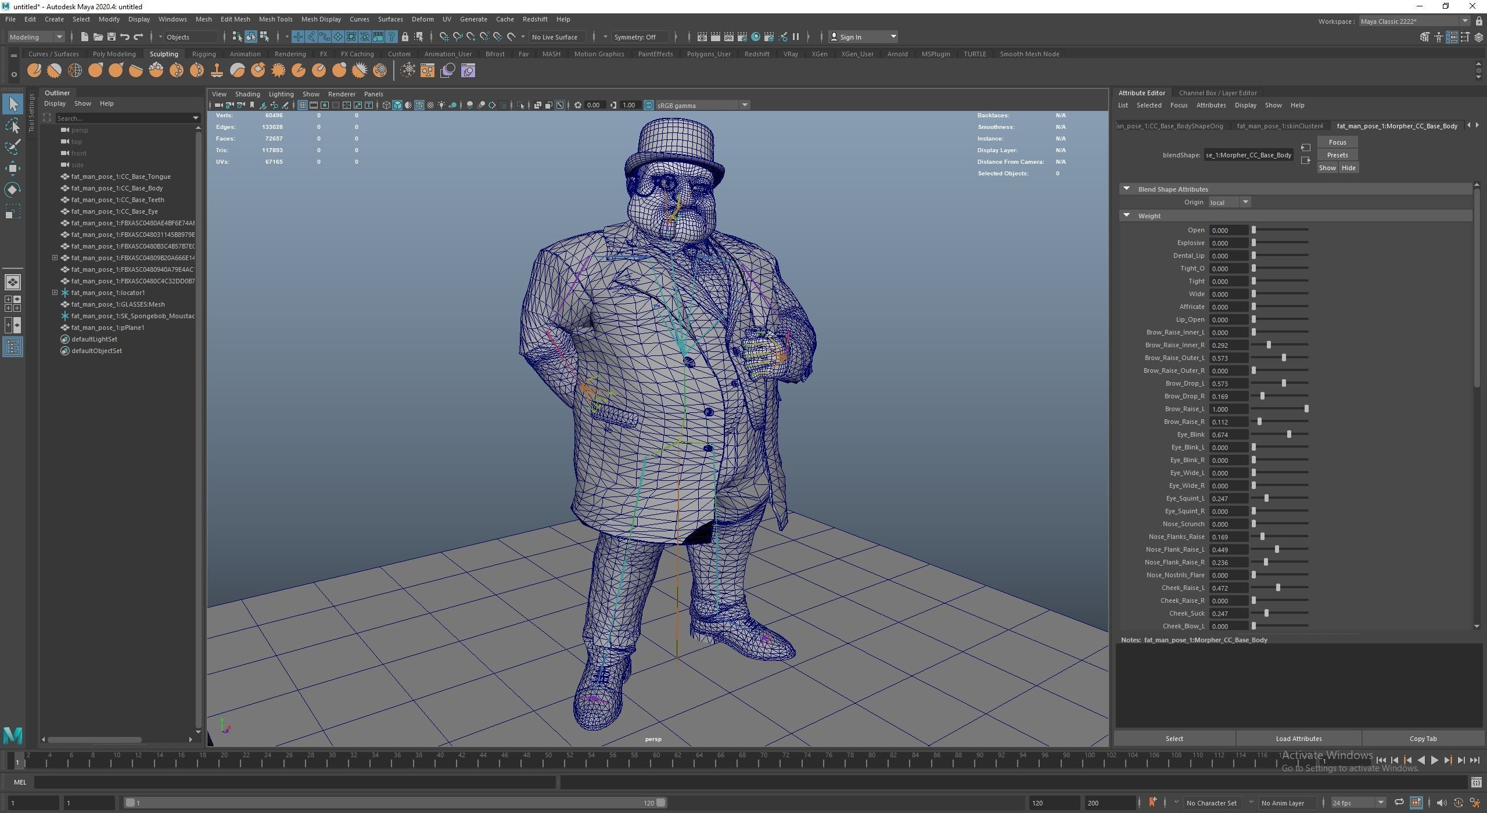Viewport: 1487px width, 813px height.
Task: Open the Deform menu
Action: [422, 19]
